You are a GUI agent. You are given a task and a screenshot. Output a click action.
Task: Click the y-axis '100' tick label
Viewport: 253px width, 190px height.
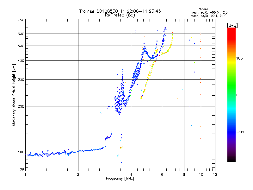point(21,152)
